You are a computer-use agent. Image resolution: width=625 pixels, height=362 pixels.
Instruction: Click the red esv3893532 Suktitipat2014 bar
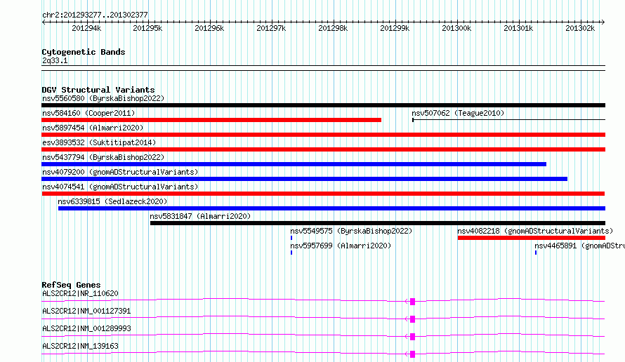(x=323, y=149)
